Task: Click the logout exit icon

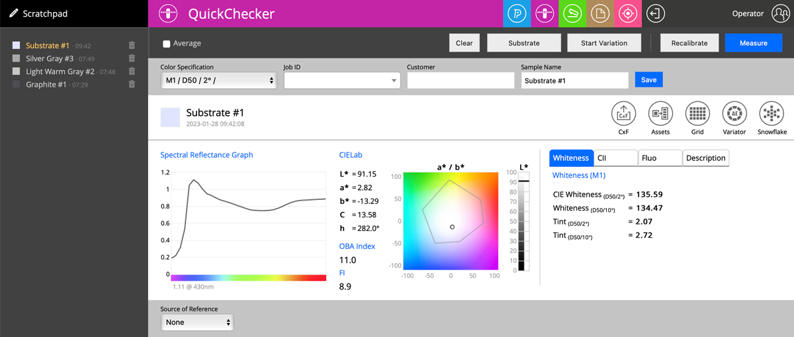Action: click(x=655, y=13)
